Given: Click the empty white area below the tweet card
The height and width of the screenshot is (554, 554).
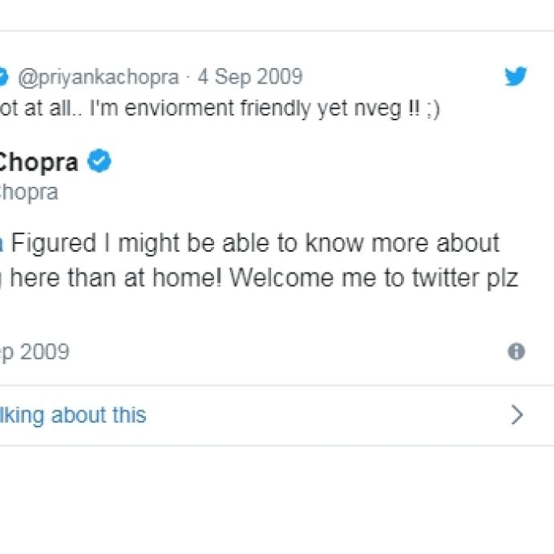Looking at the screenshot, I should click(277, 498).
